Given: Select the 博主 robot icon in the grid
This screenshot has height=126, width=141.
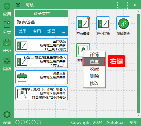Looking at the screenshot, I should click(x=80, y=50).
